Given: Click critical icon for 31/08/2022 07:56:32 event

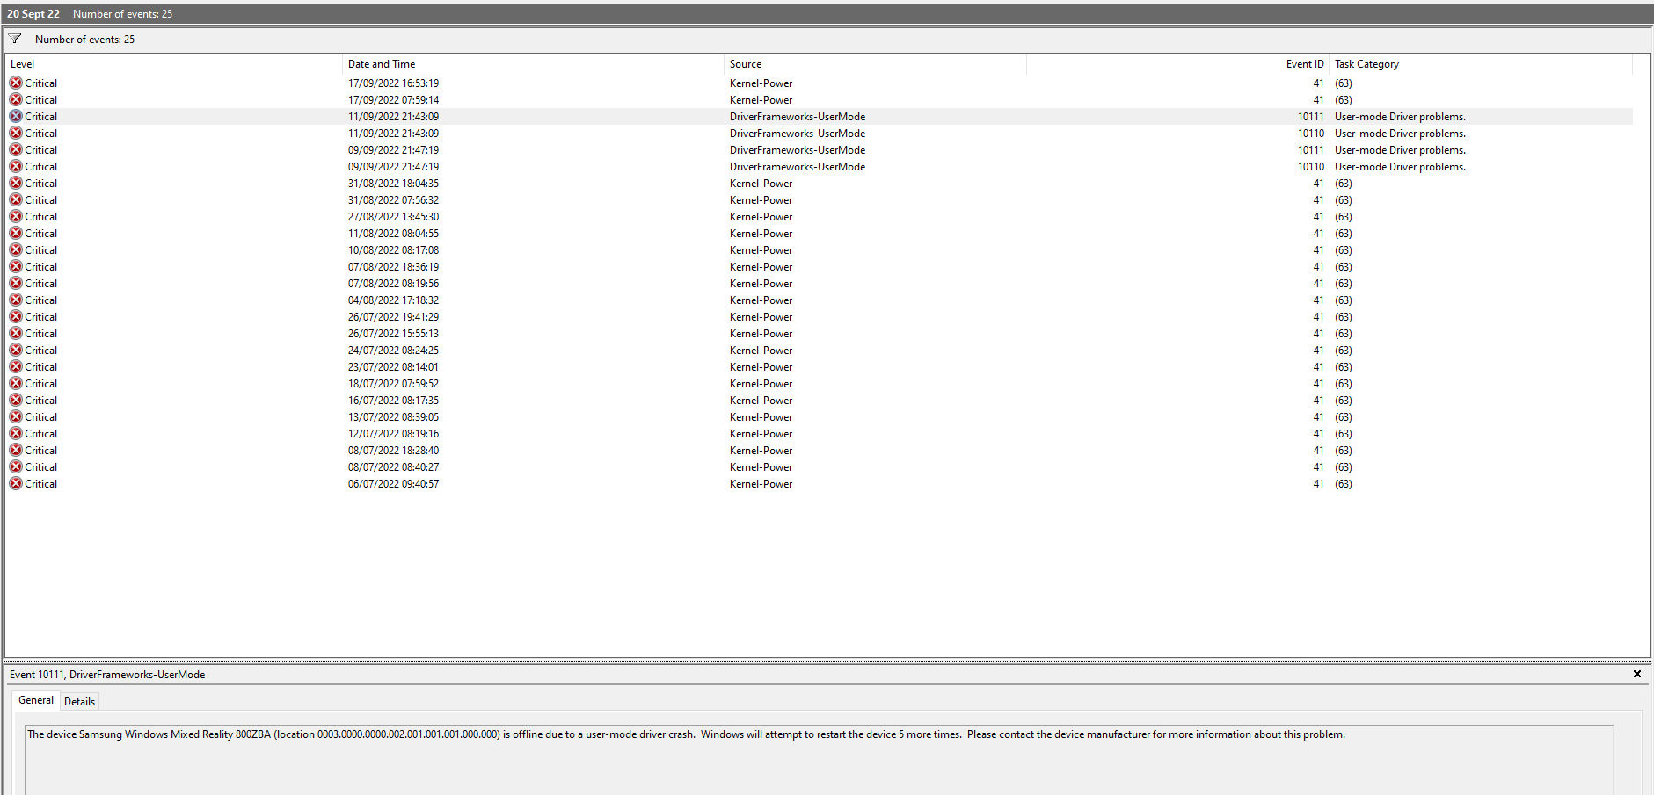Looking at the screenshot, I should click(x=16, y=199).
